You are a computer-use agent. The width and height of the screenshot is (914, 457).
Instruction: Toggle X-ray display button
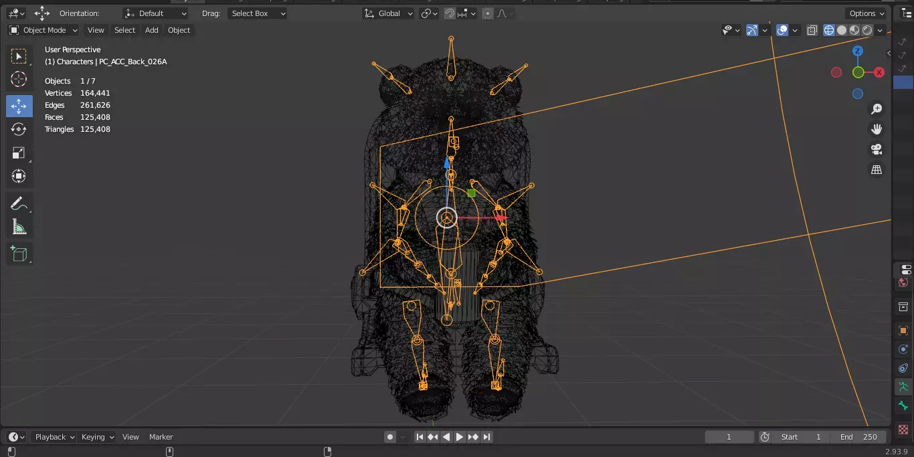(812, 30)
